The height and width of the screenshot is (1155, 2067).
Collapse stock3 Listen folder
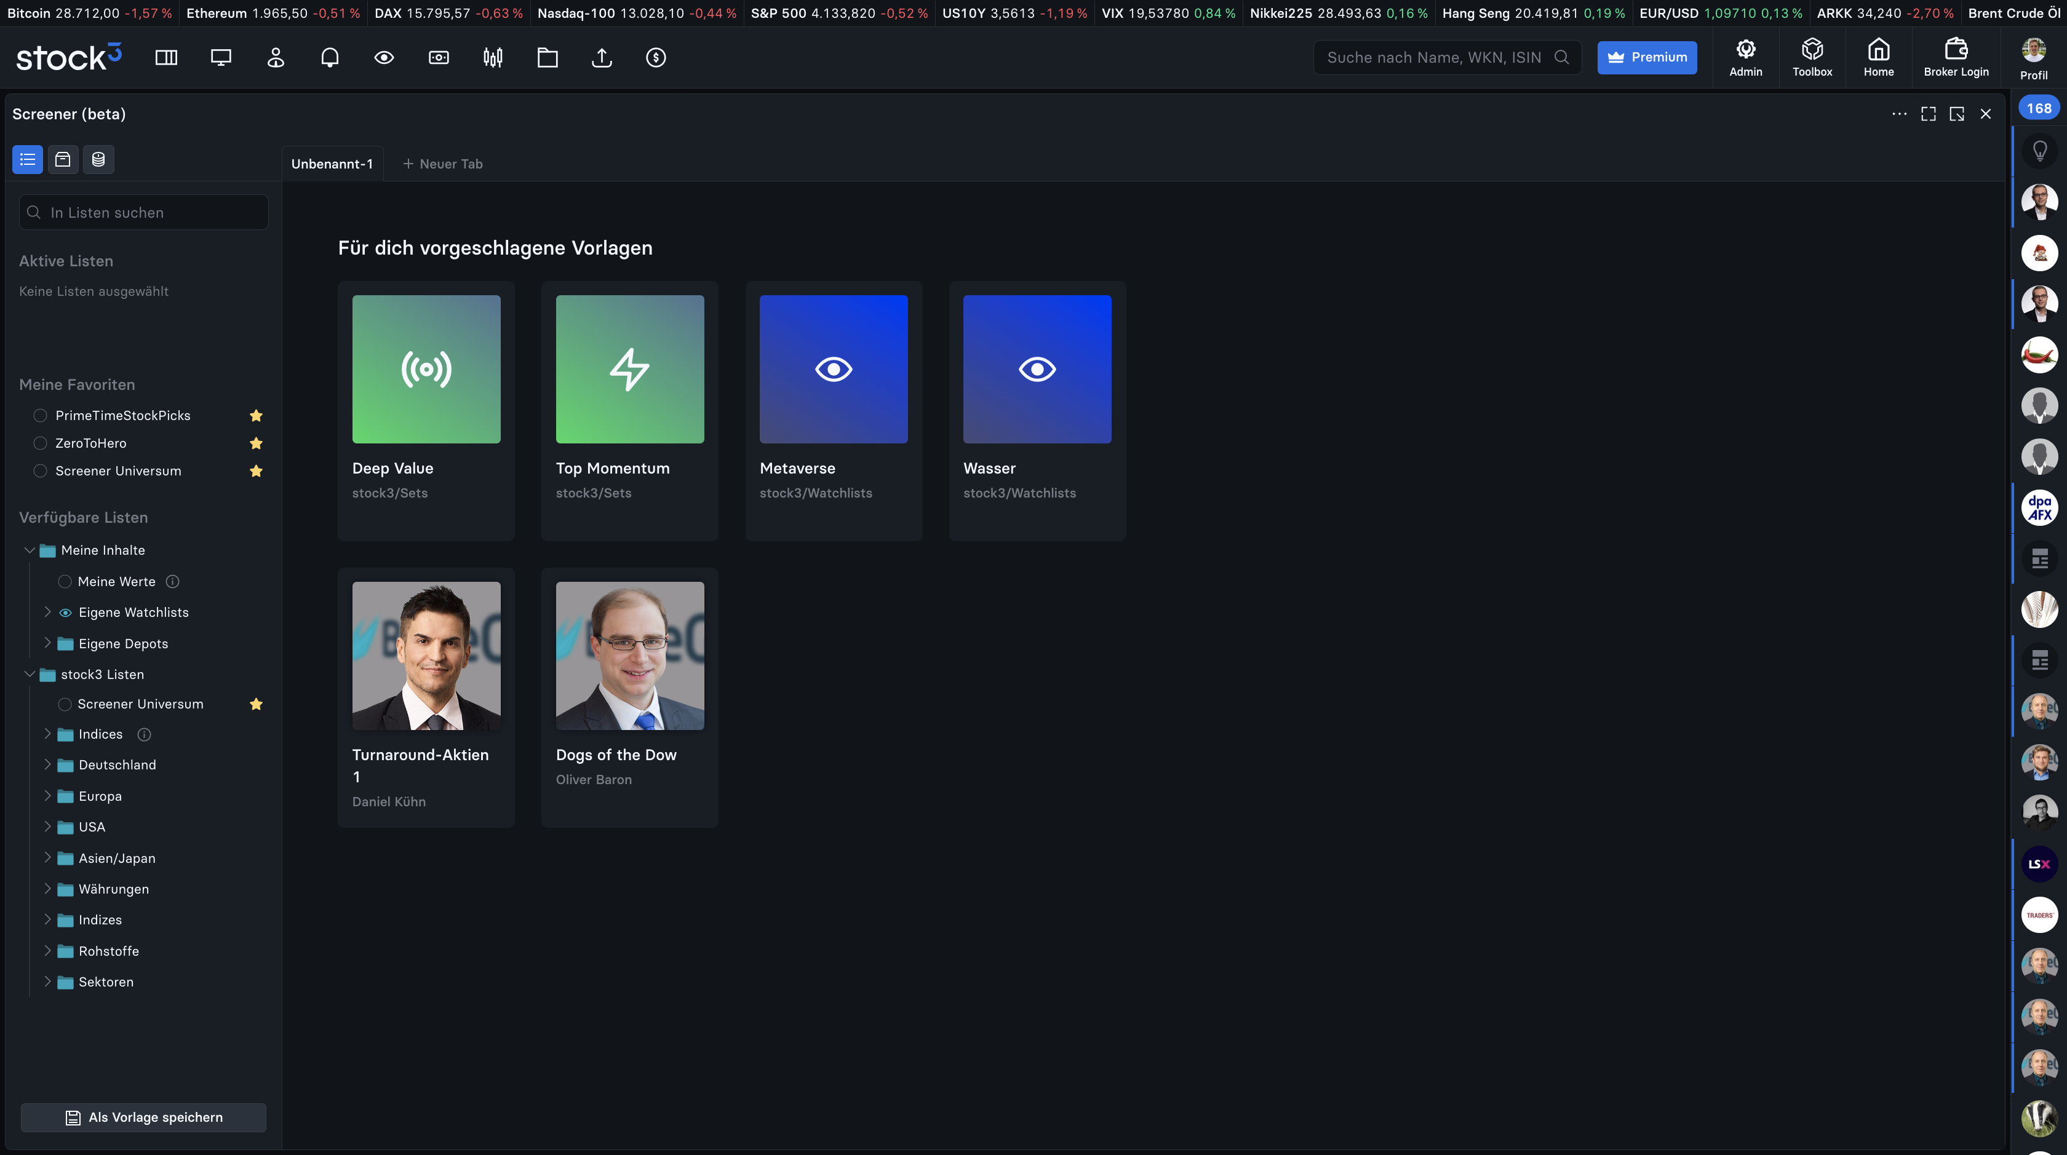[30, 675]
